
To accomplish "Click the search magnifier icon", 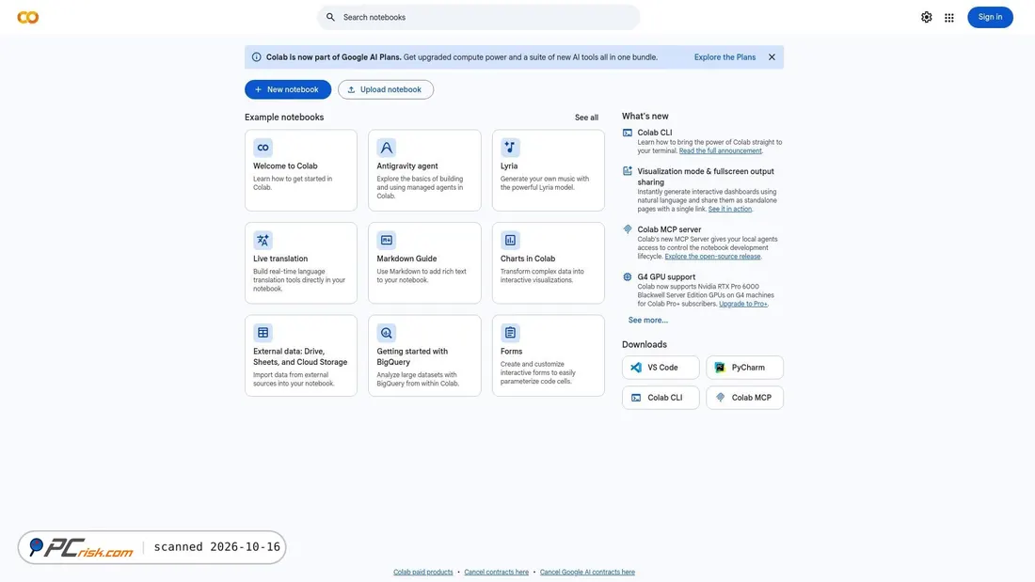I will pos(330,17).
